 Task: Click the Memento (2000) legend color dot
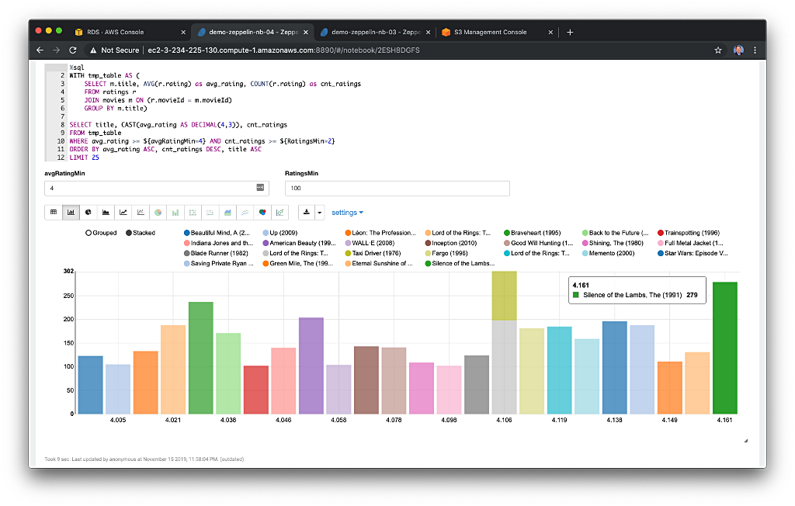pyautogui.click(x=585, y=253)
